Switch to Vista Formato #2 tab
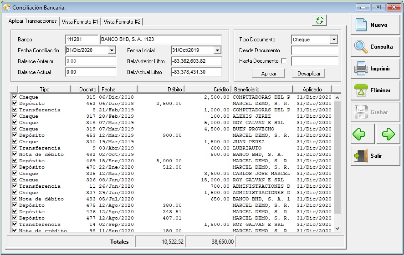Image resolution: width=404 pixels, height=255 pixels. click(x=122, y=22)
